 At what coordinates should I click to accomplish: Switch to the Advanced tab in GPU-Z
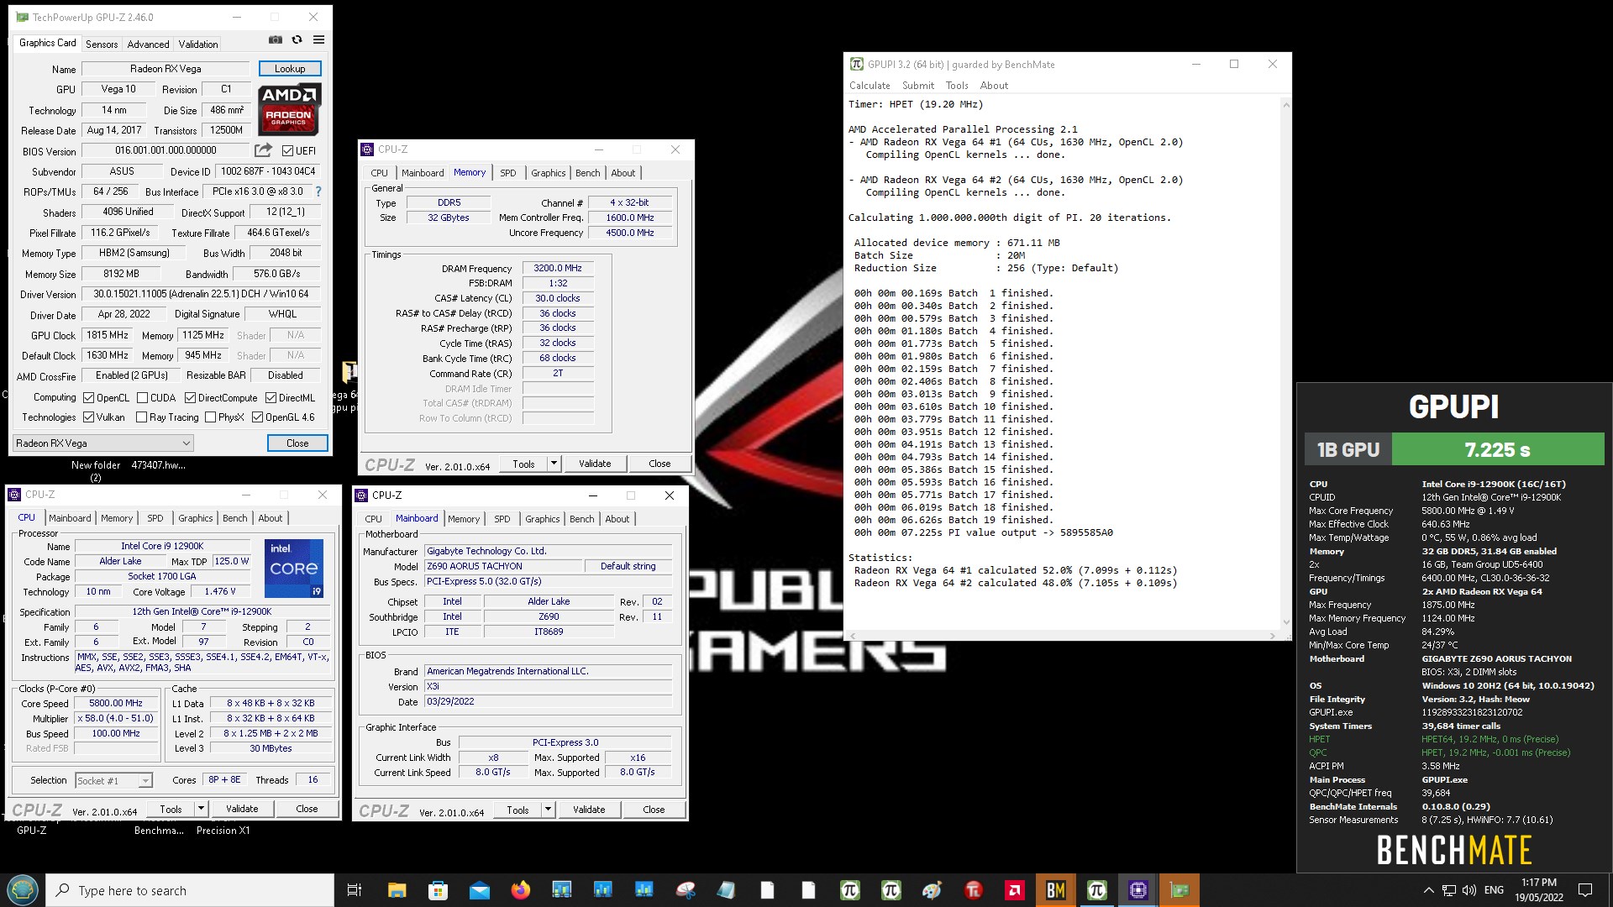[x=148, y=45]
